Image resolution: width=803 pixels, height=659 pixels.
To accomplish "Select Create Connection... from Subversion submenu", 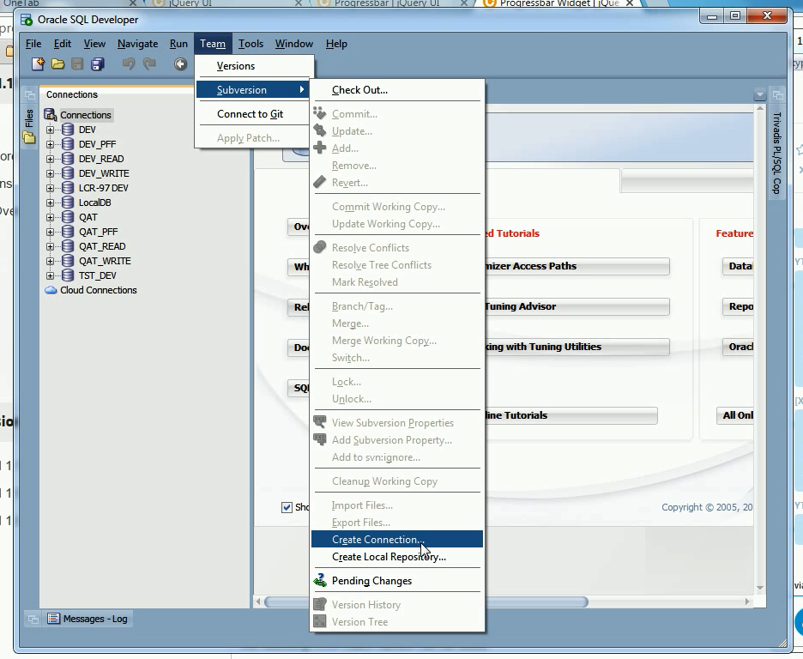I will (x=397, y=539).
